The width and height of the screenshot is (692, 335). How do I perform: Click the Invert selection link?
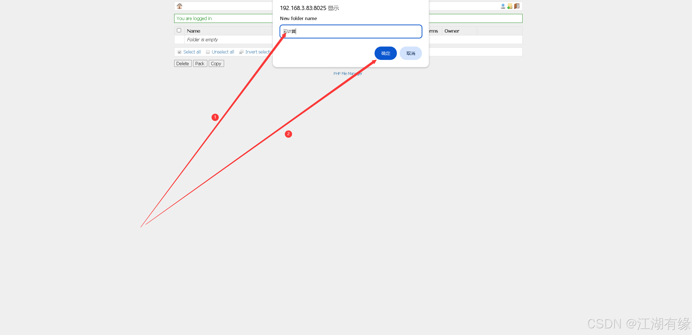coord(258,52)
